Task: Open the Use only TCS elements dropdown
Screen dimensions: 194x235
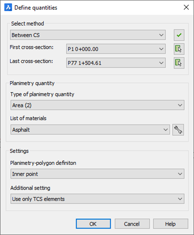Action: pos(97,199)
